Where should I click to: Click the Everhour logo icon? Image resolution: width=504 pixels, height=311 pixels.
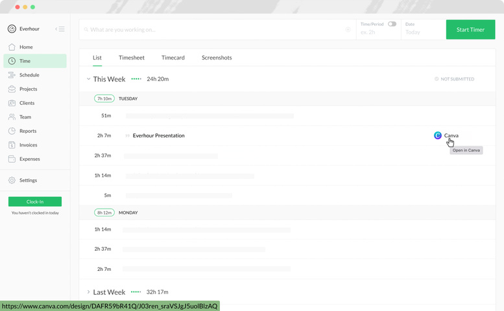coord(12,29)
